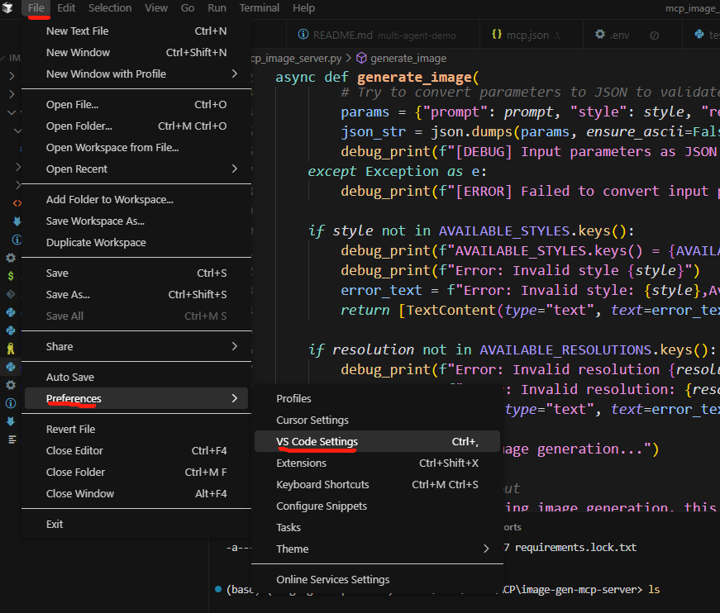Click generate_image breadcrumb
720x613 pixels.
[408, 59]
